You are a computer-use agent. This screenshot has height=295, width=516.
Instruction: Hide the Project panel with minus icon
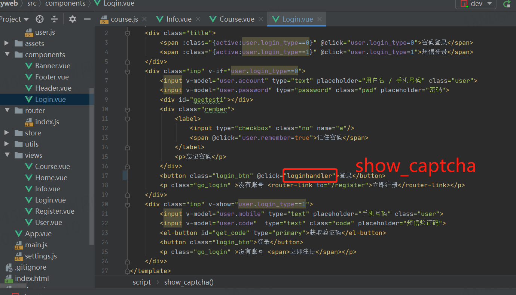87,19
